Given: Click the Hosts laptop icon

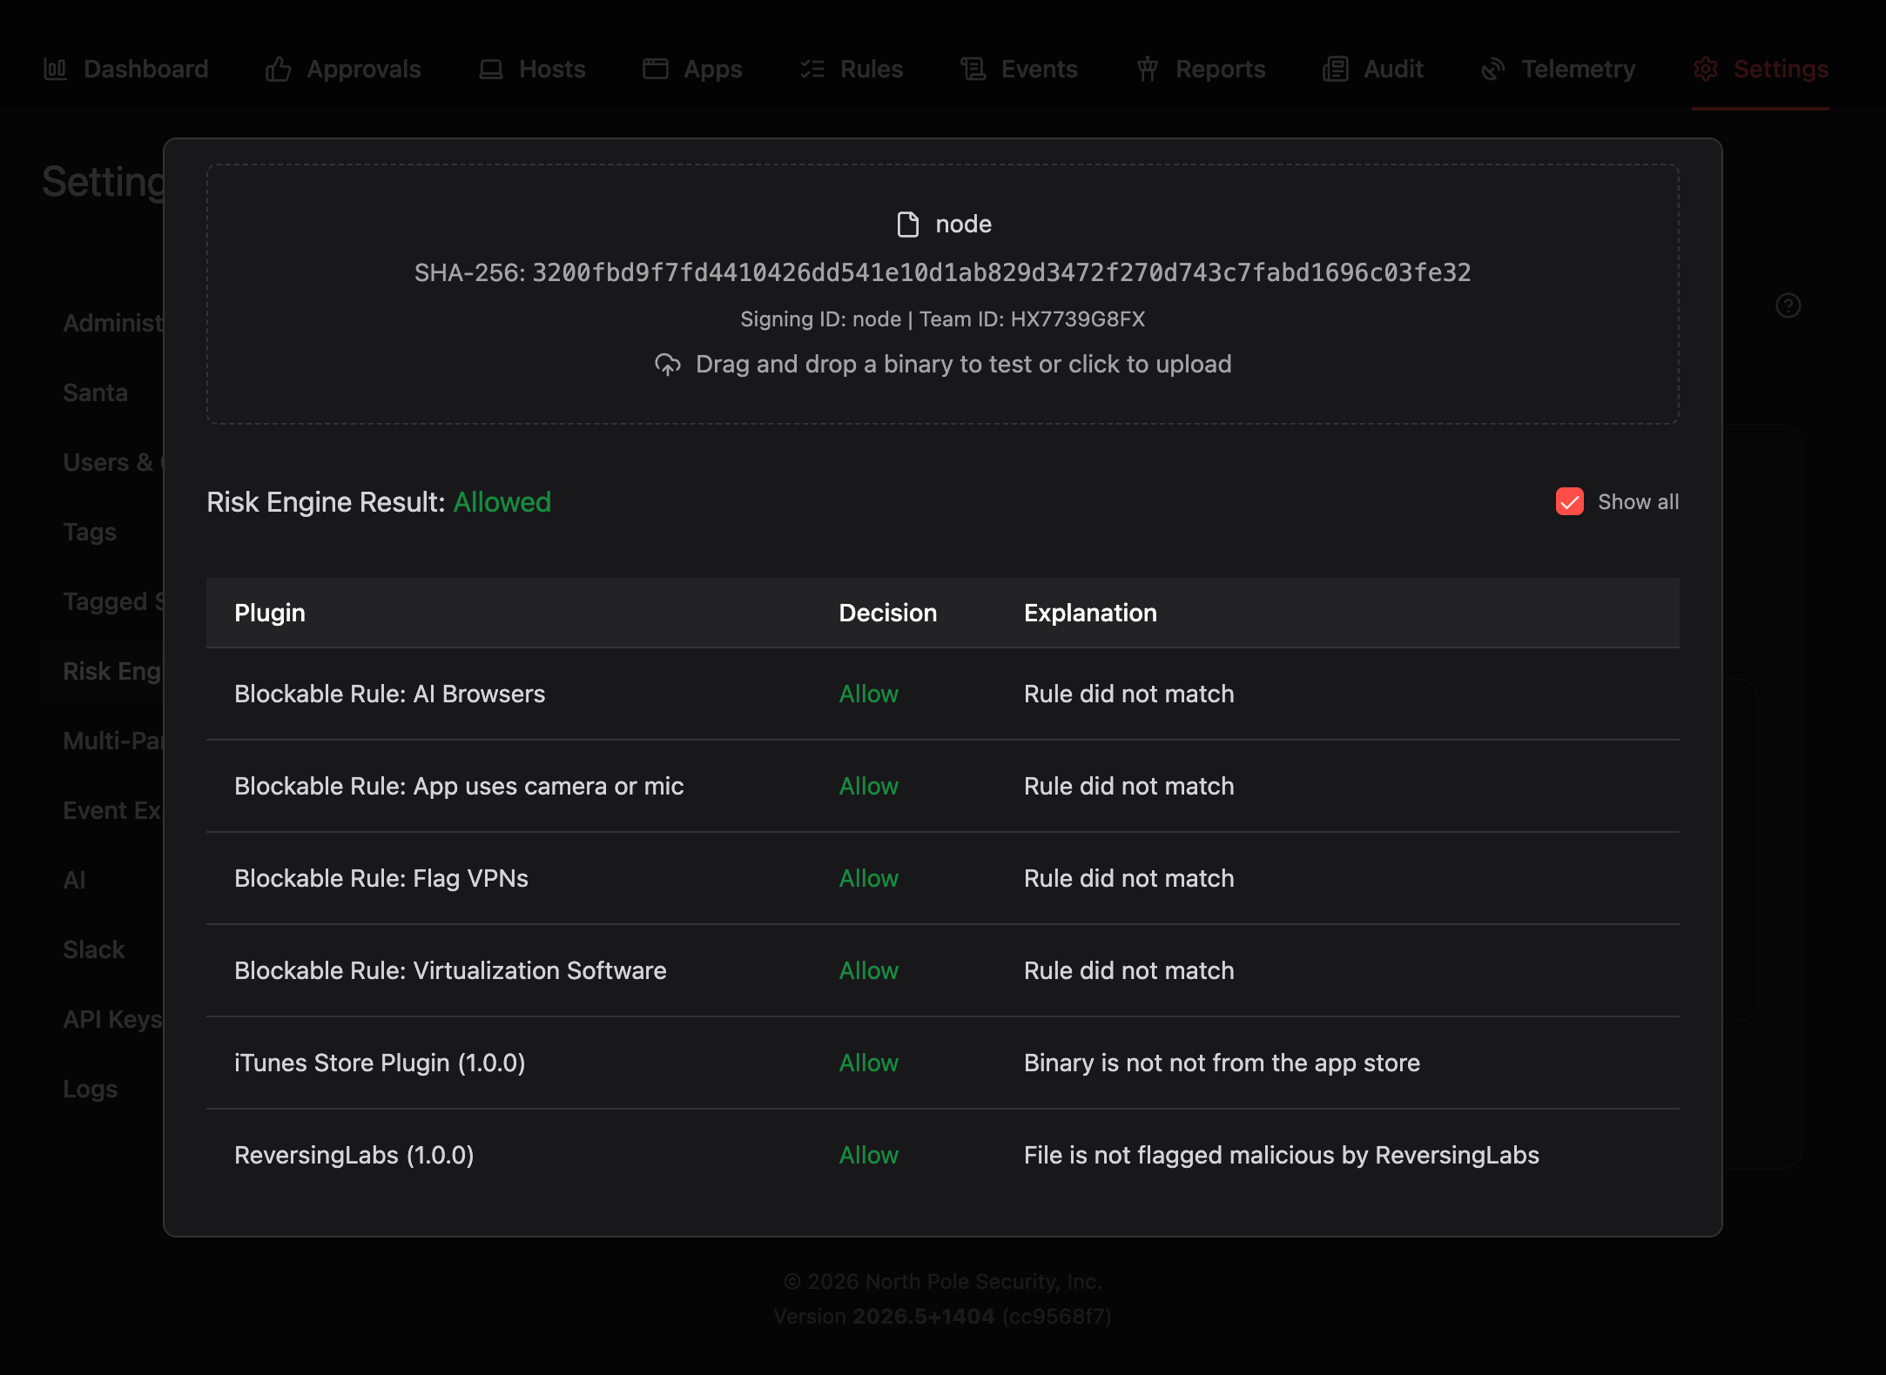Looking at the screenshot, I should 491,69.
